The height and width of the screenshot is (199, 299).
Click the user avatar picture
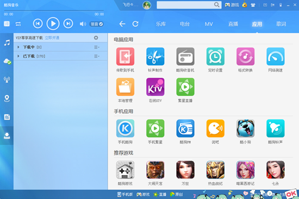[147, 5]
